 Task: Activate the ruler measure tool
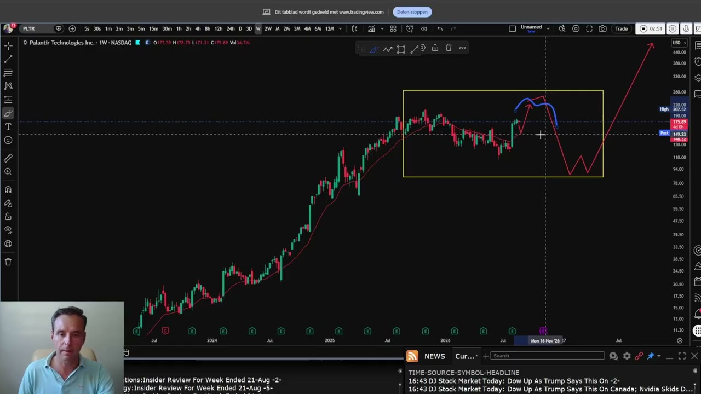point(8,158)
